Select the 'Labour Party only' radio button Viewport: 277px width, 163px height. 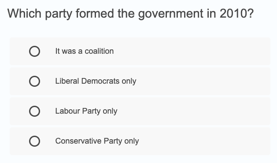point(34,111)
